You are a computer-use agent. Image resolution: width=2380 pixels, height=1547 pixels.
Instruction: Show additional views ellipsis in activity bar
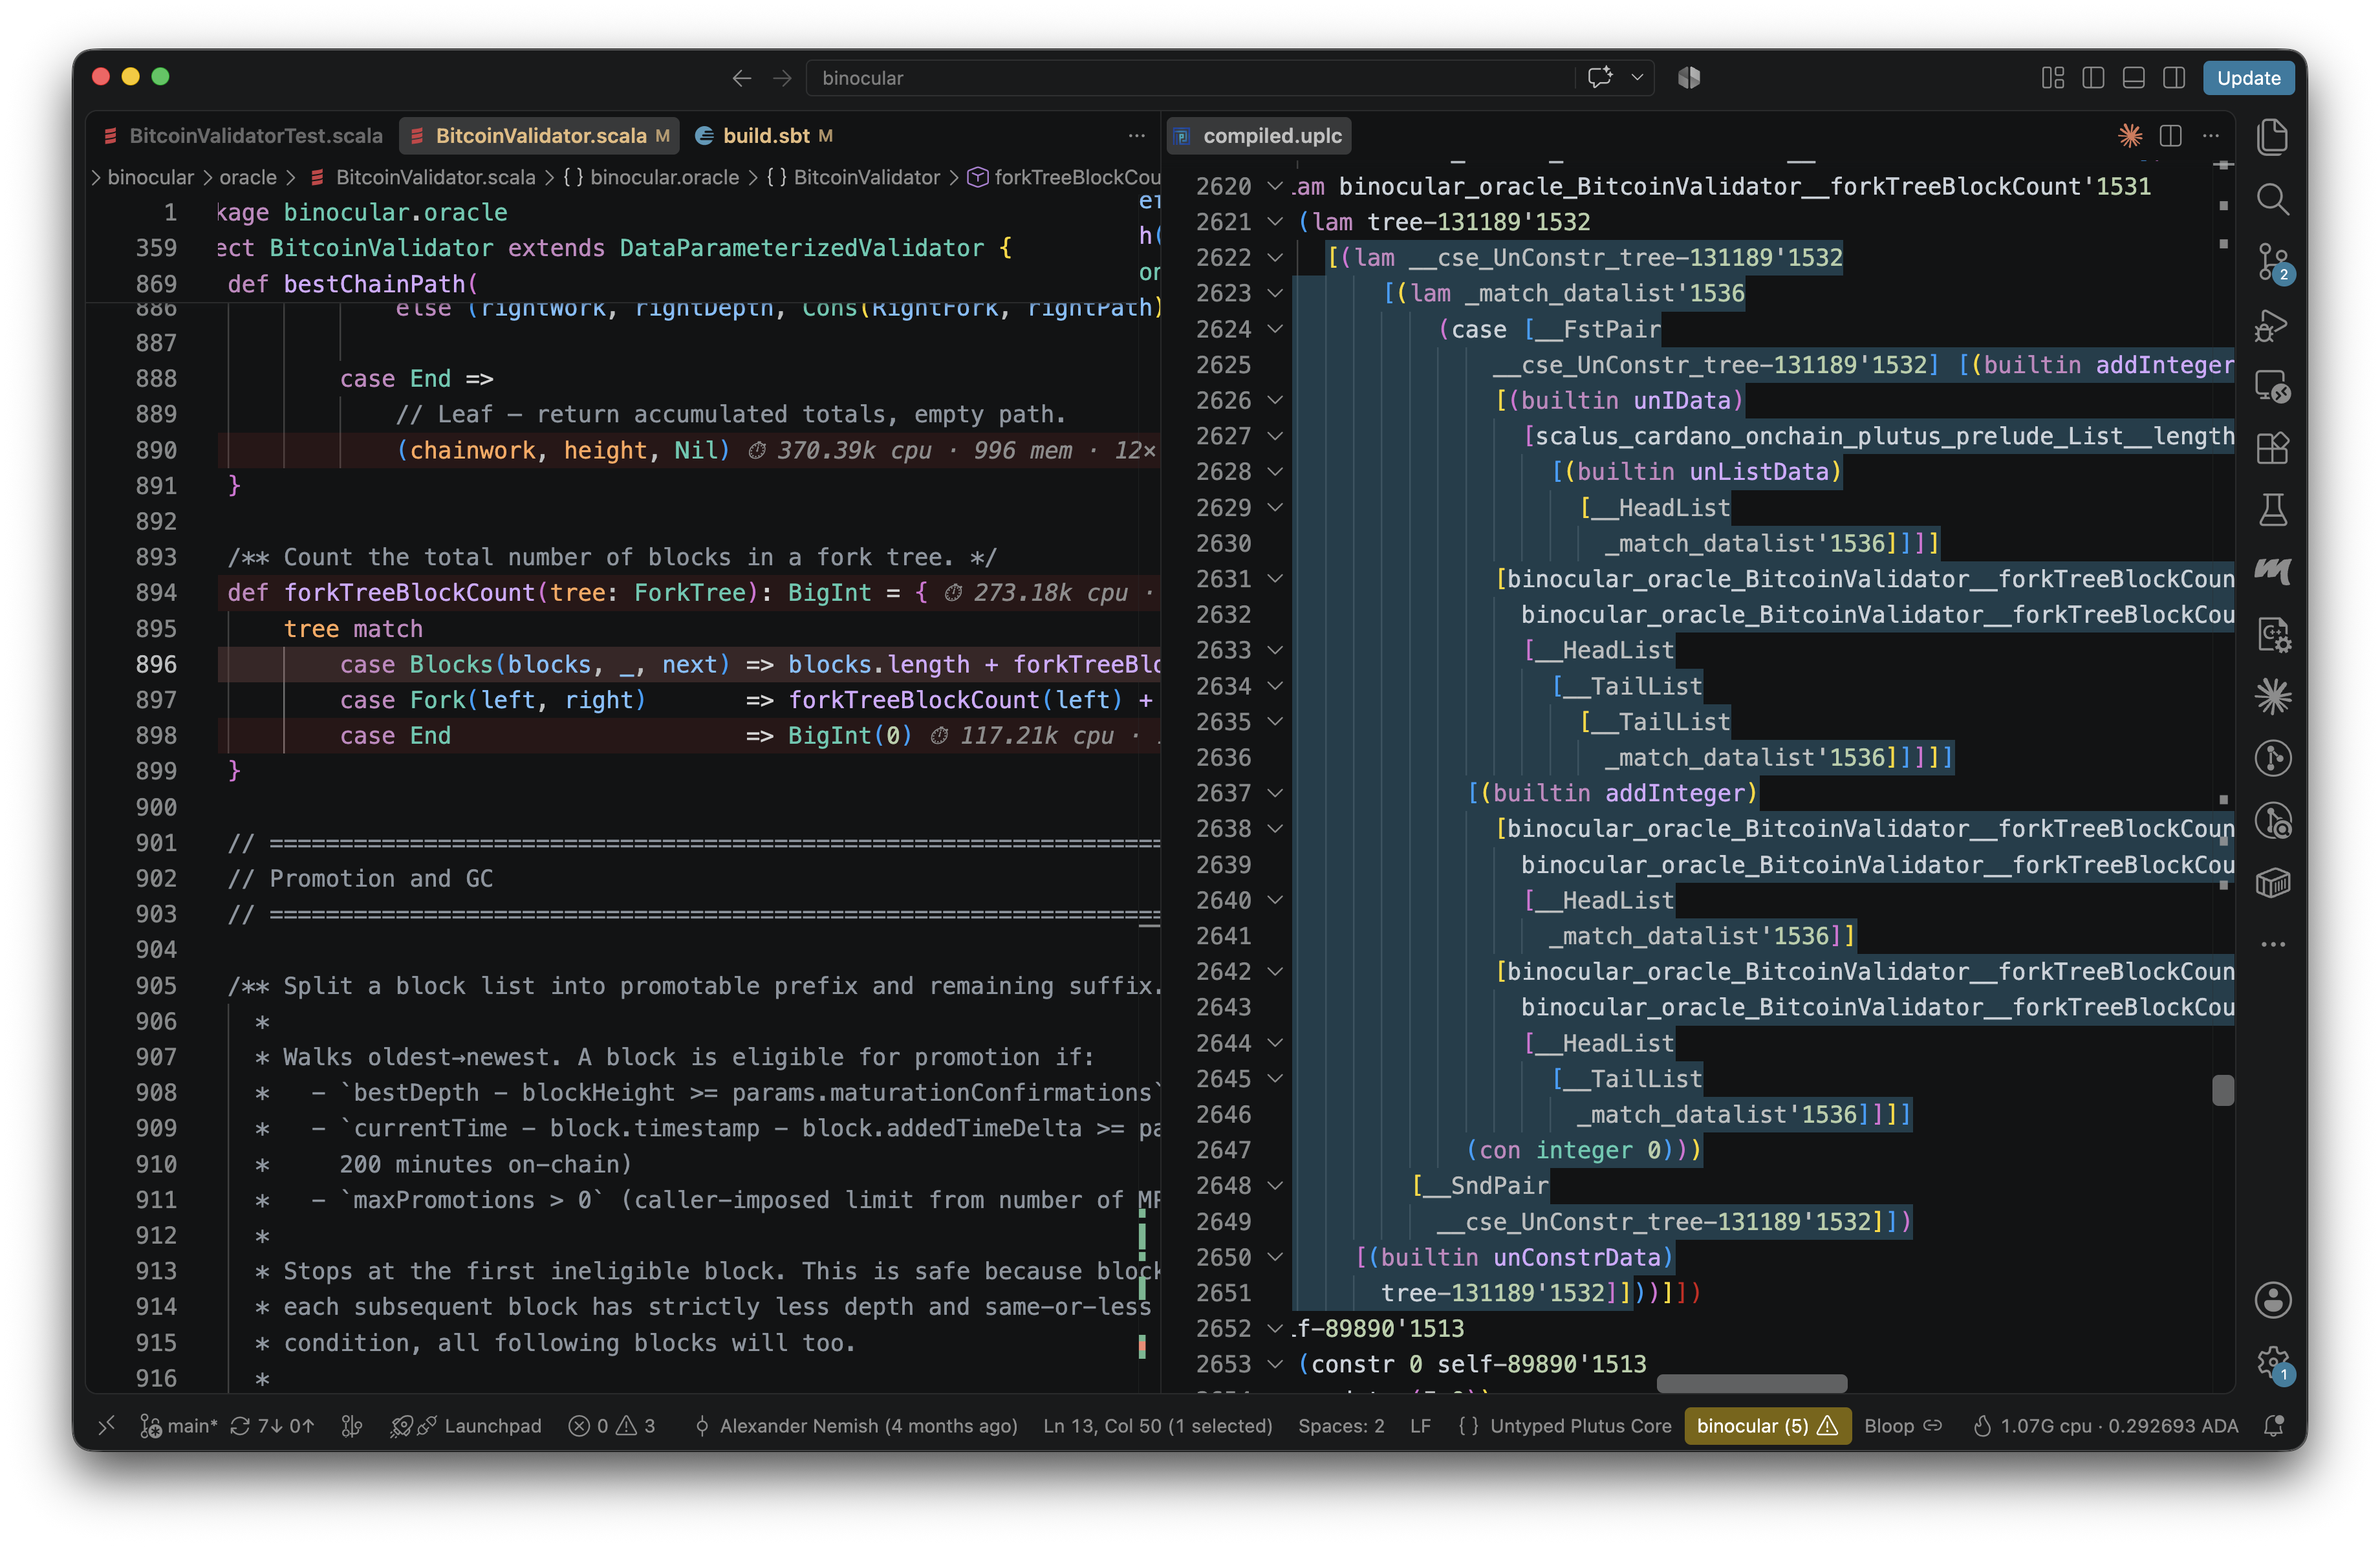pos(2272,944)
